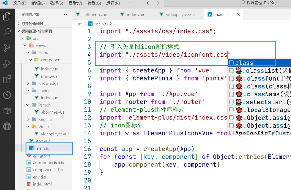
Task: Open the Run and Debug view
Action: point(7,64)
